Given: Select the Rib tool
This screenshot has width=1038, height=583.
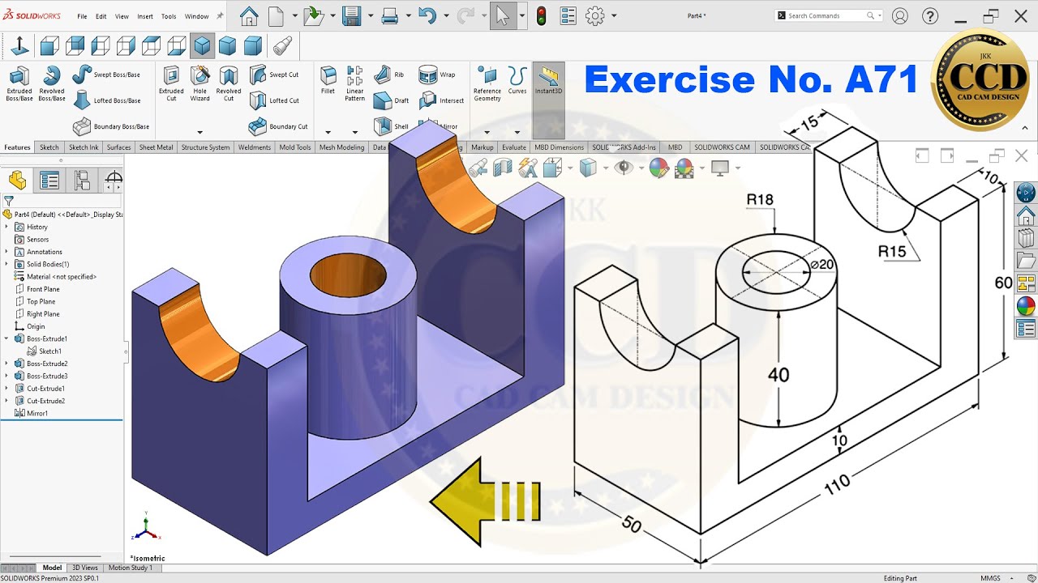Looking at the screenshot, I should (389, 74).
